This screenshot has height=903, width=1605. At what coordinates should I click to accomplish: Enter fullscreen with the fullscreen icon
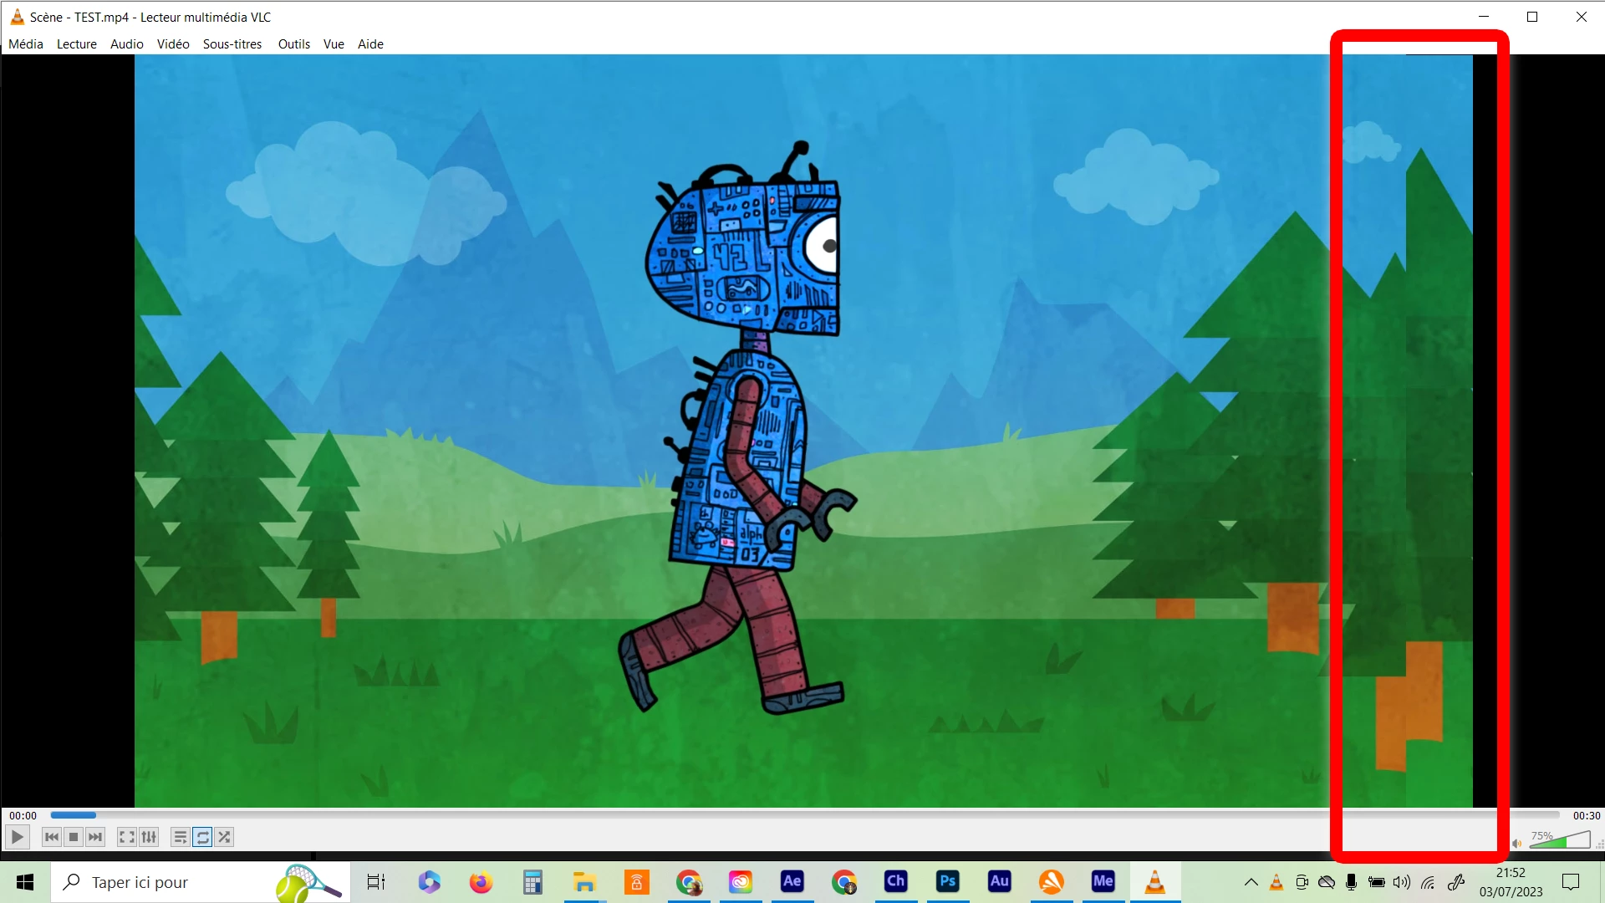click(126, 837)
